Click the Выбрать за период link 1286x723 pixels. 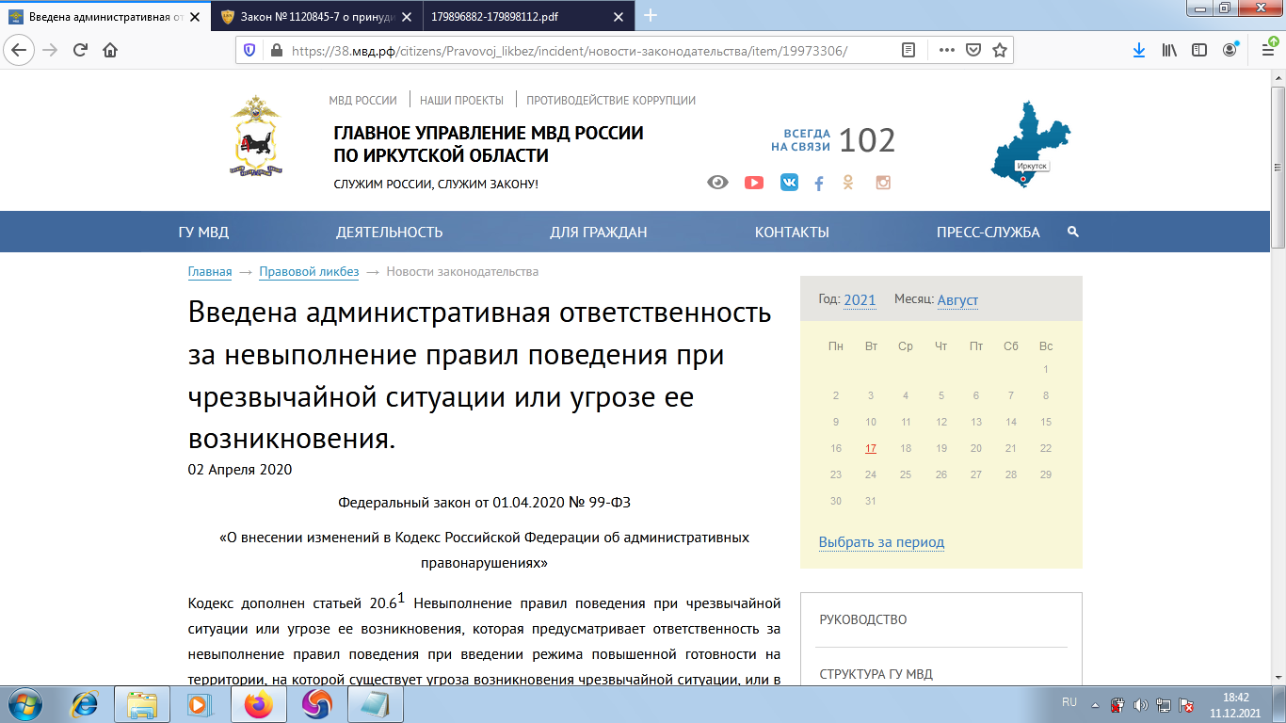[881, 542]
